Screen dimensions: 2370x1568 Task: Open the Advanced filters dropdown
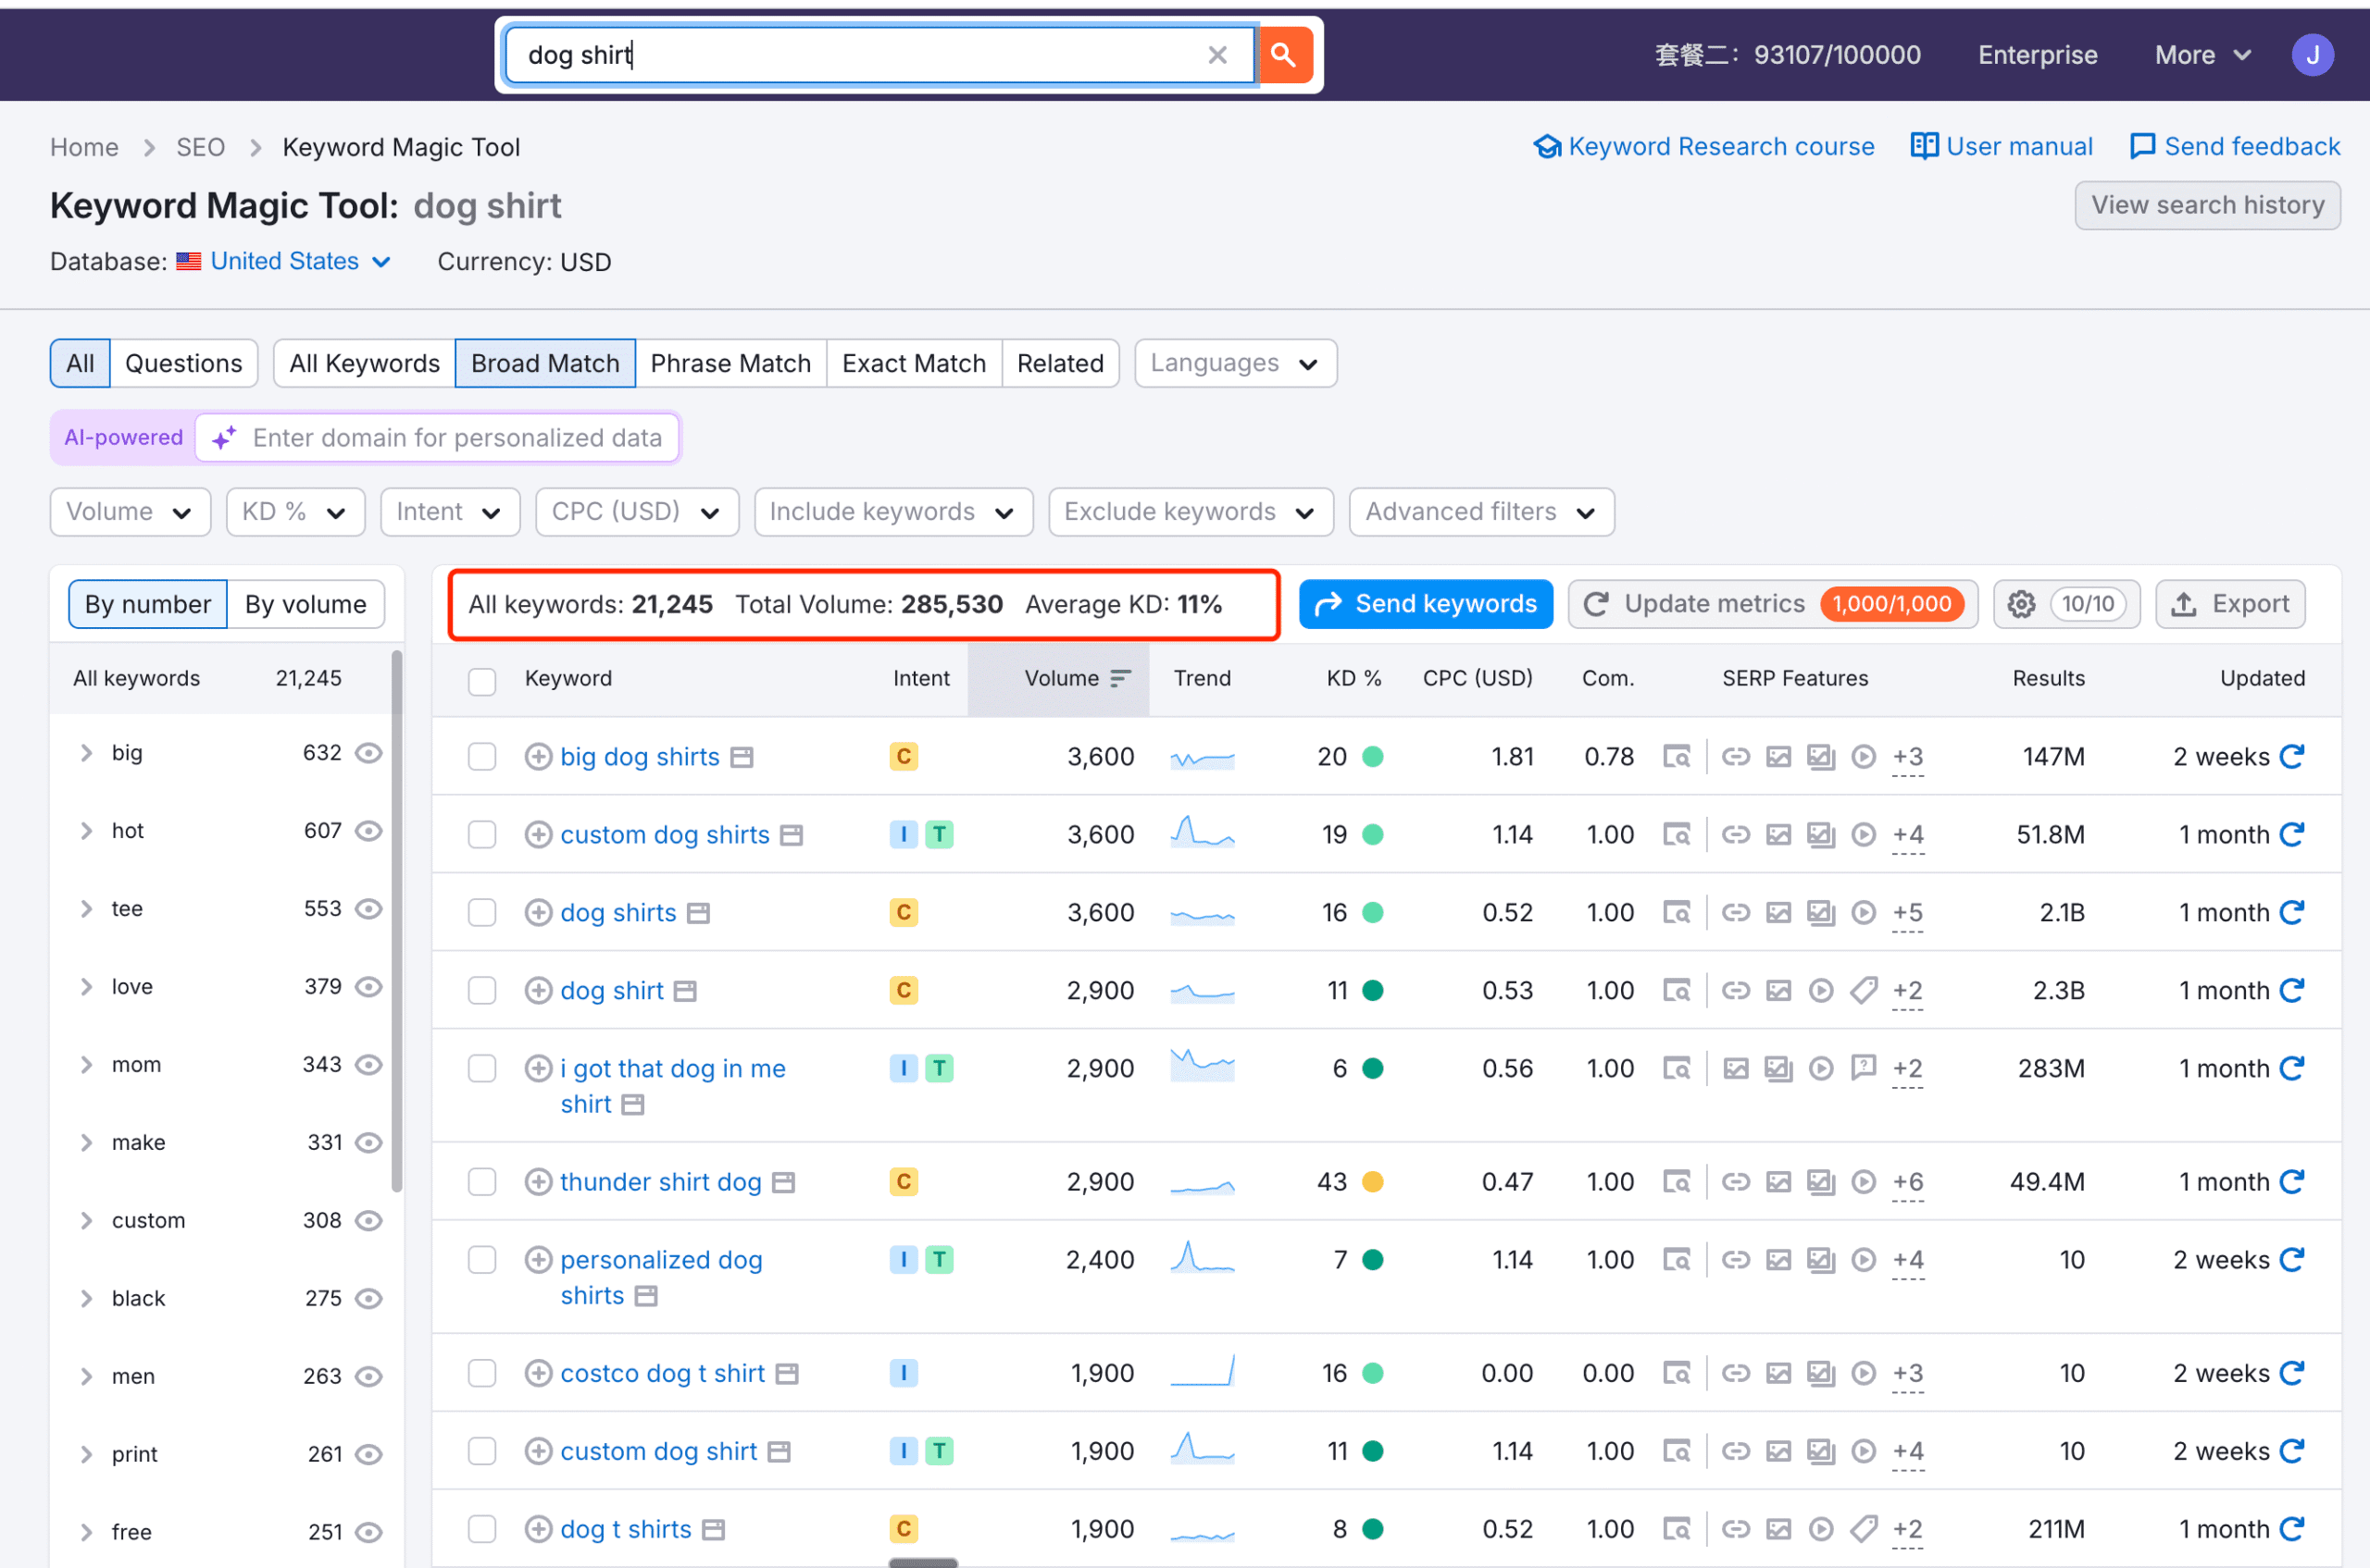pyautogui.click(x=1480, y=512)
